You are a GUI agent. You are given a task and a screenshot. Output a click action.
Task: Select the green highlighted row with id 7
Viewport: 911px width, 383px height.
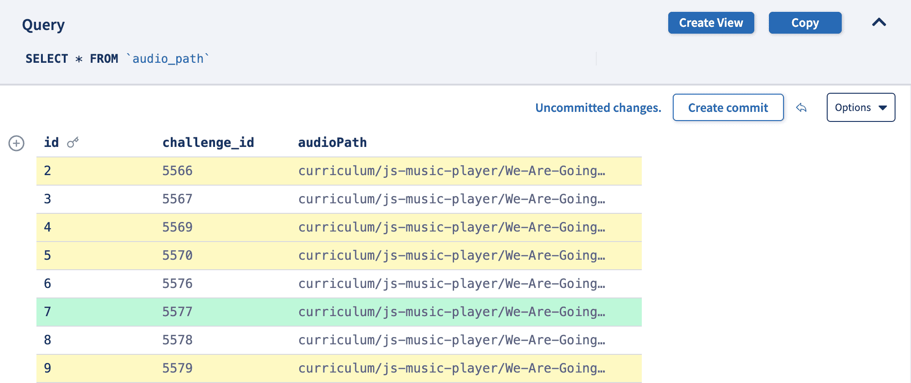338,312
